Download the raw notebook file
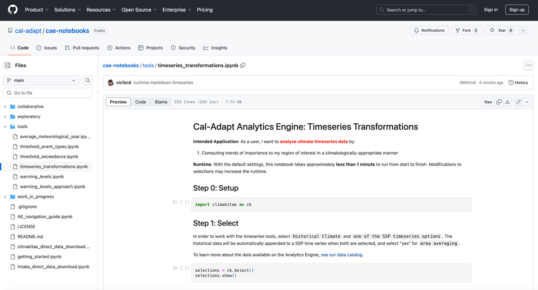Screen dimensions: 538x290 coord(508,102)
